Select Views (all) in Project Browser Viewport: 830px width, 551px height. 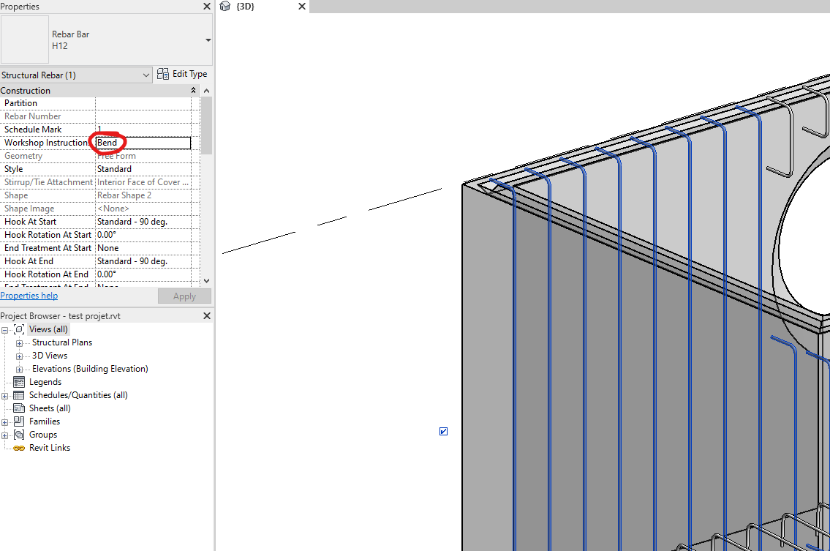48,329
